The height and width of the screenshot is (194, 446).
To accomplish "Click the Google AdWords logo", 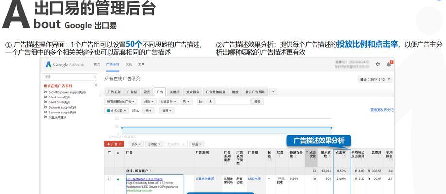I will [65, 65].
